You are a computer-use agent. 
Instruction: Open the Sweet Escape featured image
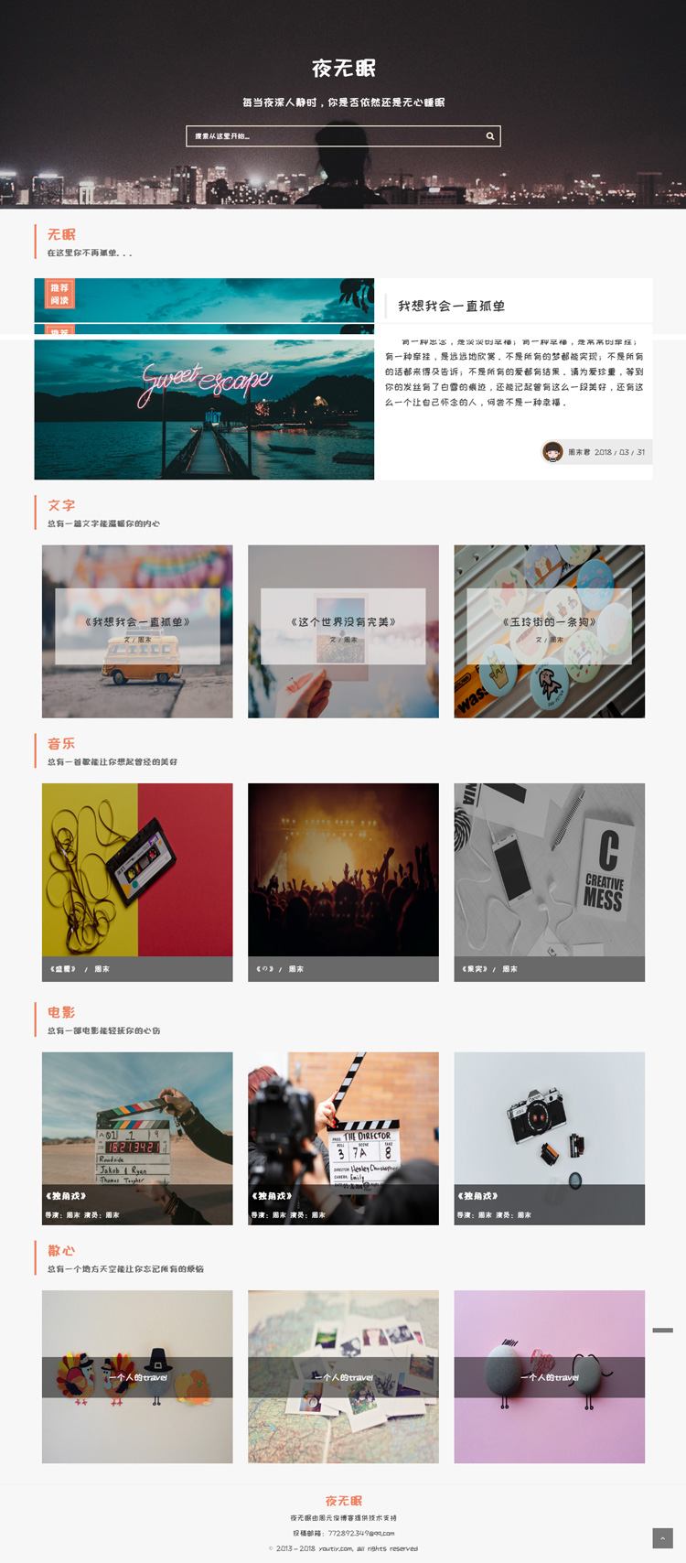[x=204, y=409]
